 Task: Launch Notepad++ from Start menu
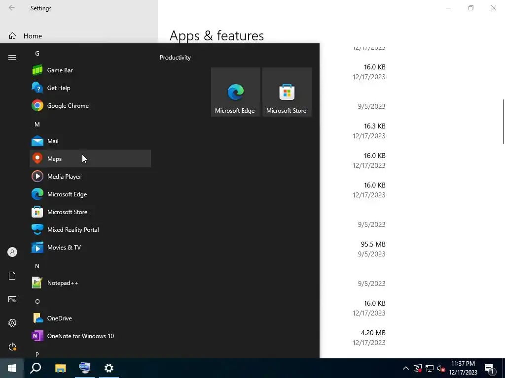coord(90,283)
